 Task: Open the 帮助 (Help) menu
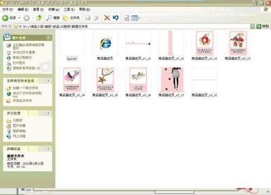pos(85,9)
